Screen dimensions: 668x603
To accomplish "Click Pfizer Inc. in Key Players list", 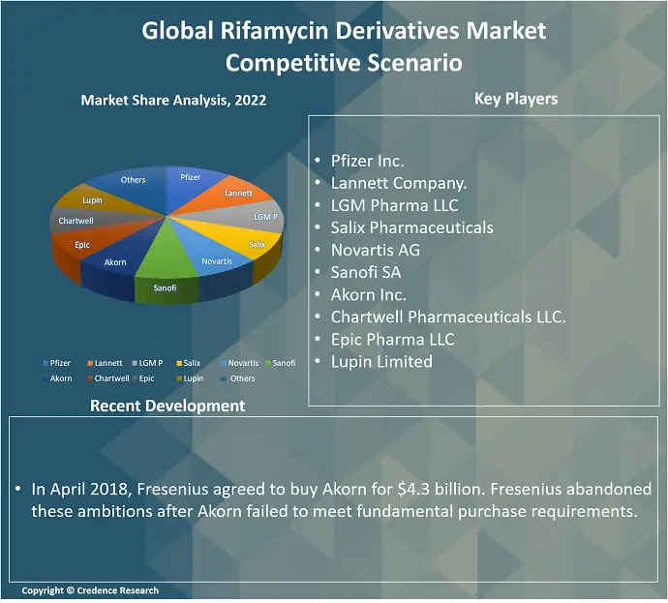I will [367, 161].
